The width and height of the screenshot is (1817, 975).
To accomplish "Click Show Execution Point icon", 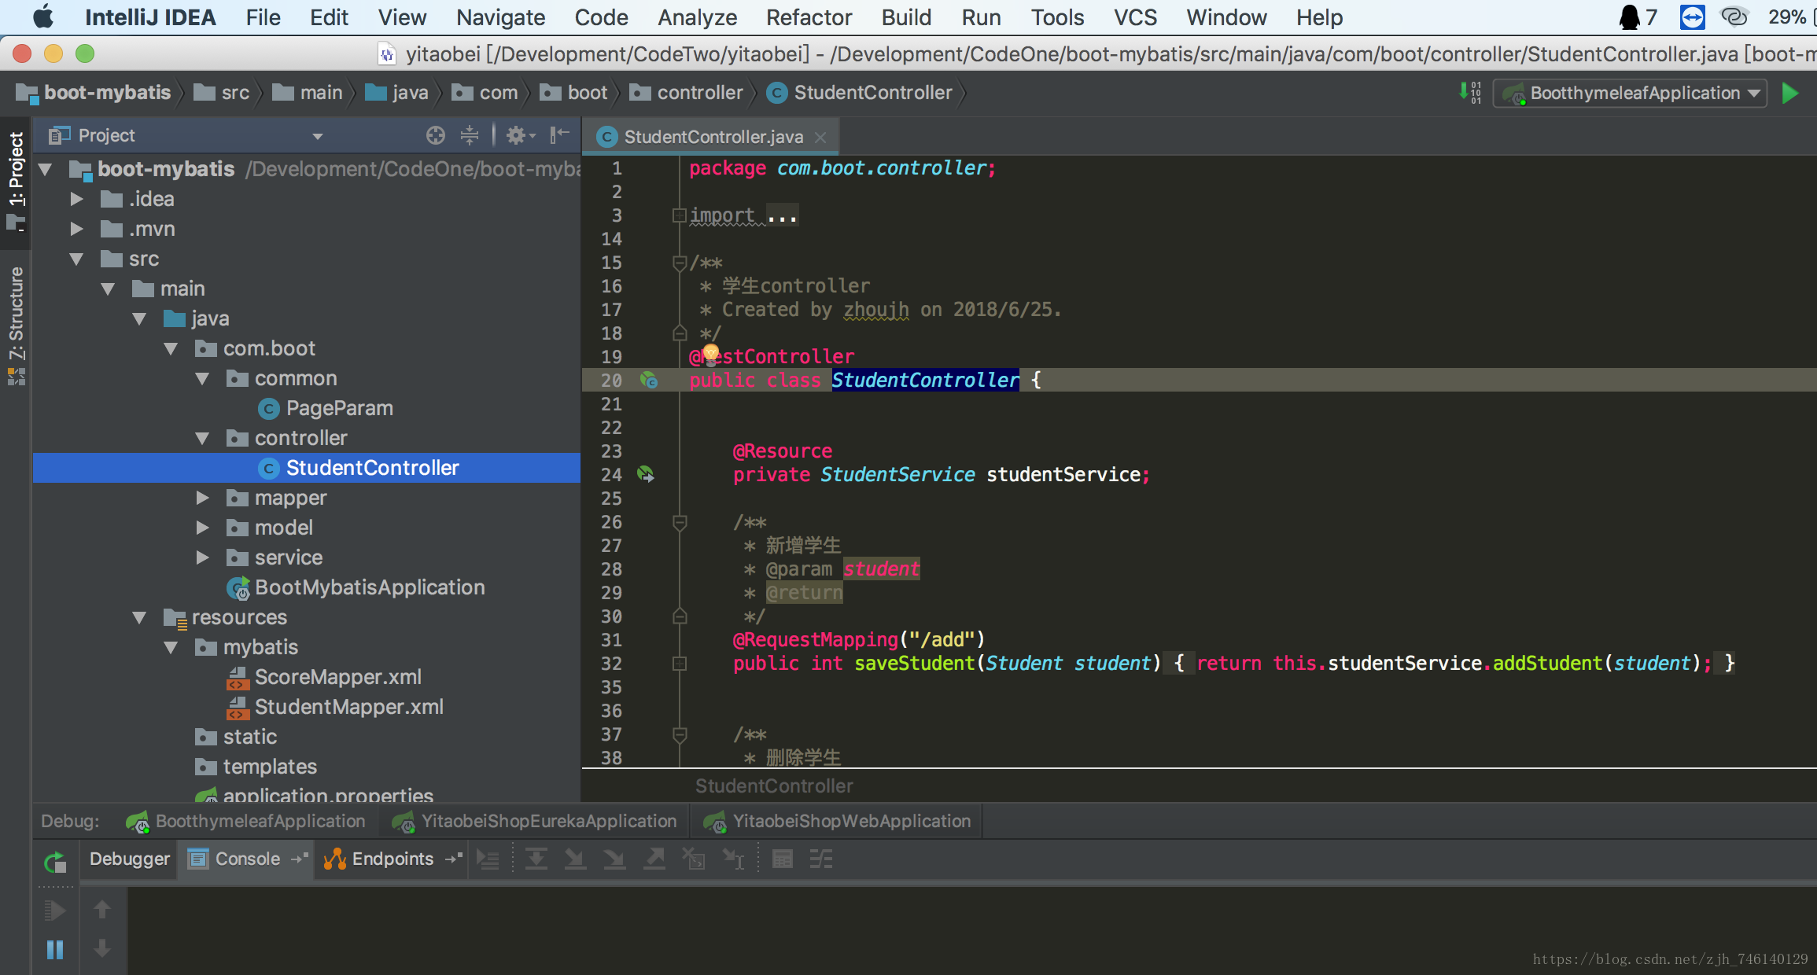I will click(x=488, y=859).
